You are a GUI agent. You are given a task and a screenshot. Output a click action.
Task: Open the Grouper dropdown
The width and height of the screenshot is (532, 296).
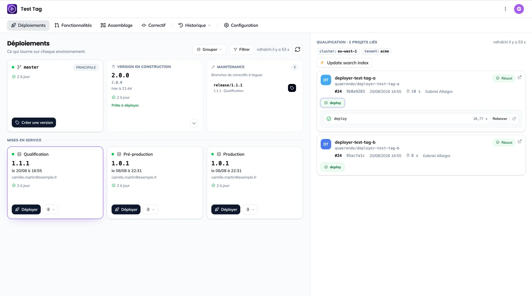[209, 49]
